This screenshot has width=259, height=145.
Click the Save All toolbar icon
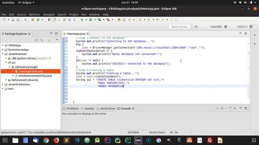tap(18, 20)
